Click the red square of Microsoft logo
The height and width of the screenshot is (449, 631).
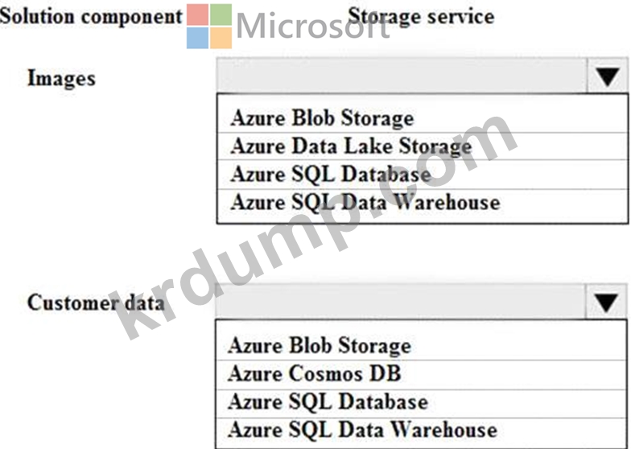click(198, 14)
